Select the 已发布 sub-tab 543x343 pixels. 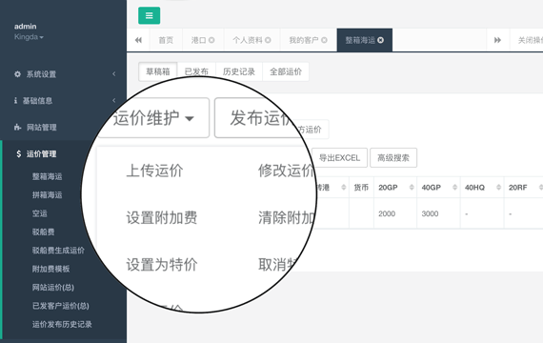196,71
